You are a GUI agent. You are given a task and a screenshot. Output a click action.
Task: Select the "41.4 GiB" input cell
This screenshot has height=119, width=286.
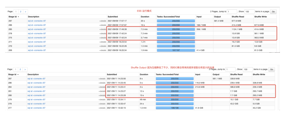[201, 50]
